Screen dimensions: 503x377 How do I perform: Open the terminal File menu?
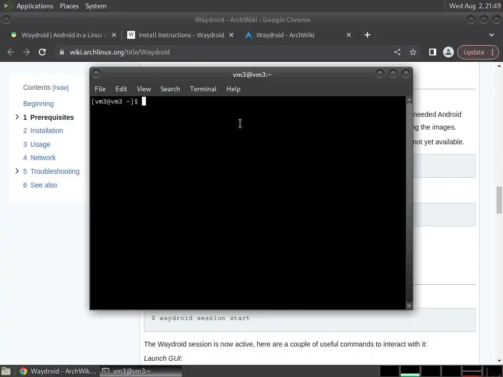coord(100,89)
